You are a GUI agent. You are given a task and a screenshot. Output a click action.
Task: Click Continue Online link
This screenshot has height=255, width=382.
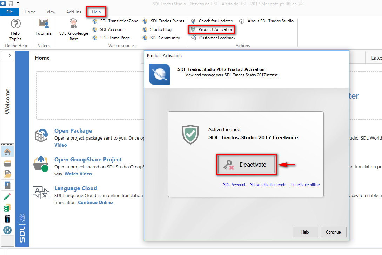coord(95,202)
